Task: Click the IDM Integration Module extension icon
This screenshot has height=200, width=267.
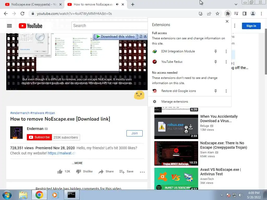Action: coord(155,51)
